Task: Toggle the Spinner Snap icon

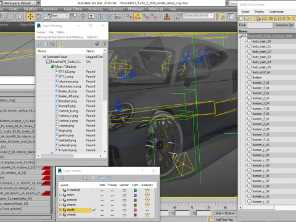Action: pyautogui.click(x=154, y=17)
